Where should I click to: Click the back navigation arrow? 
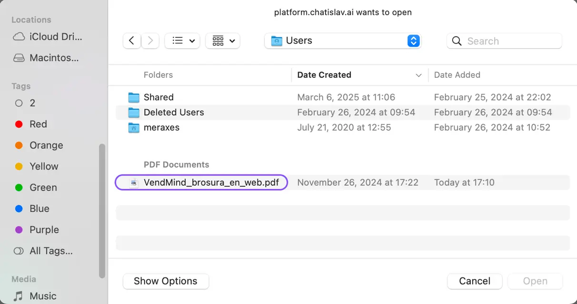coord(131,41)
